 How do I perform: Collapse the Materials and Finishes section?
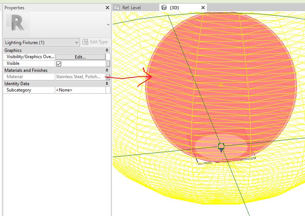[107, 70]
